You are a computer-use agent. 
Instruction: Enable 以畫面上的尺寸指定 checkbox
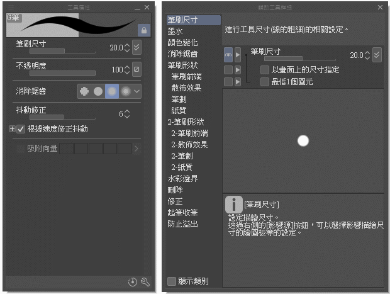(x=265, y=70)
